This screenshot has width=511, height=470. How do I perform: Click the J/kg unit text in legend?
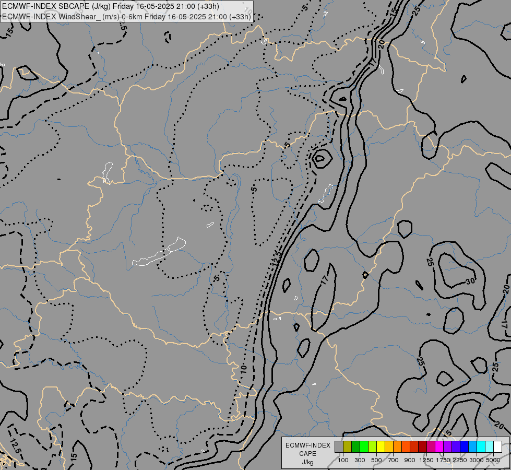(x=307, y=462)
